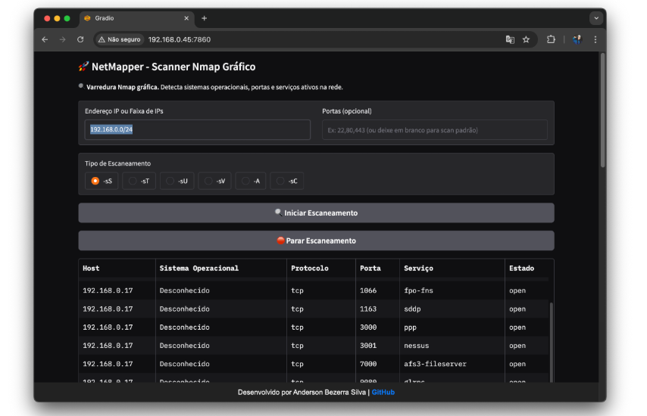647x416 pixels.
Task: Open the GitHub link in the footer
Action: [383, 393]
